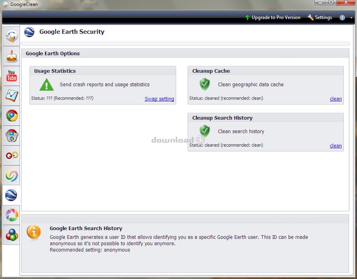Click the orange info icon
The width and height of the screenshot is (357, 279).
click(x=34, y=232)
